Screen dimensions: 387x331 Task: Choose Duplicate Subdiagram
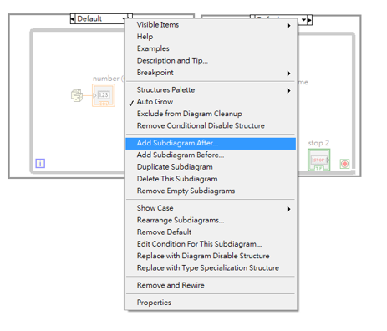211,167
